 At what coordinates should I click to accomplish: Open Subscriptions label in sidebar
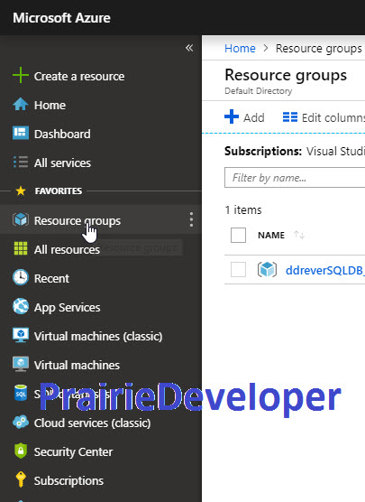coord(68,480)
